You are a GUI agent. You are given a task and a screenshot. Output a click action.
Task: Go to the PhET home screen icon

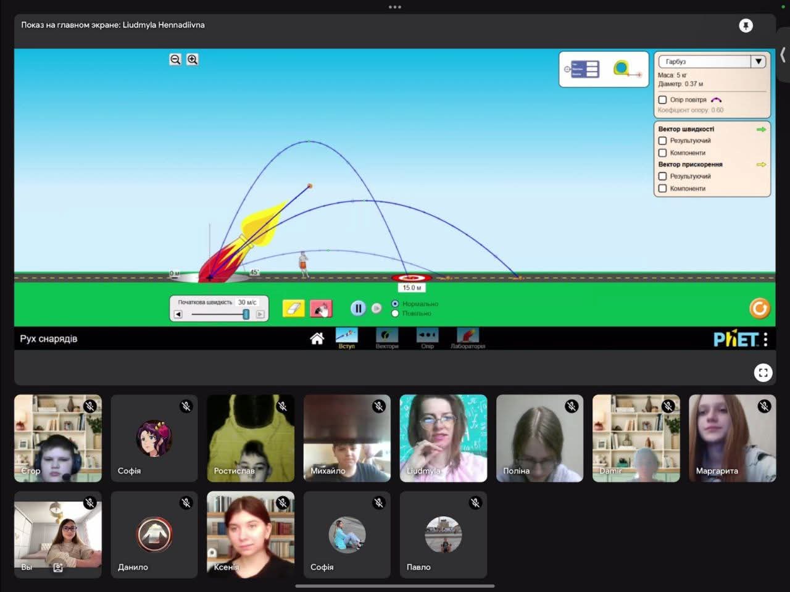317,338
